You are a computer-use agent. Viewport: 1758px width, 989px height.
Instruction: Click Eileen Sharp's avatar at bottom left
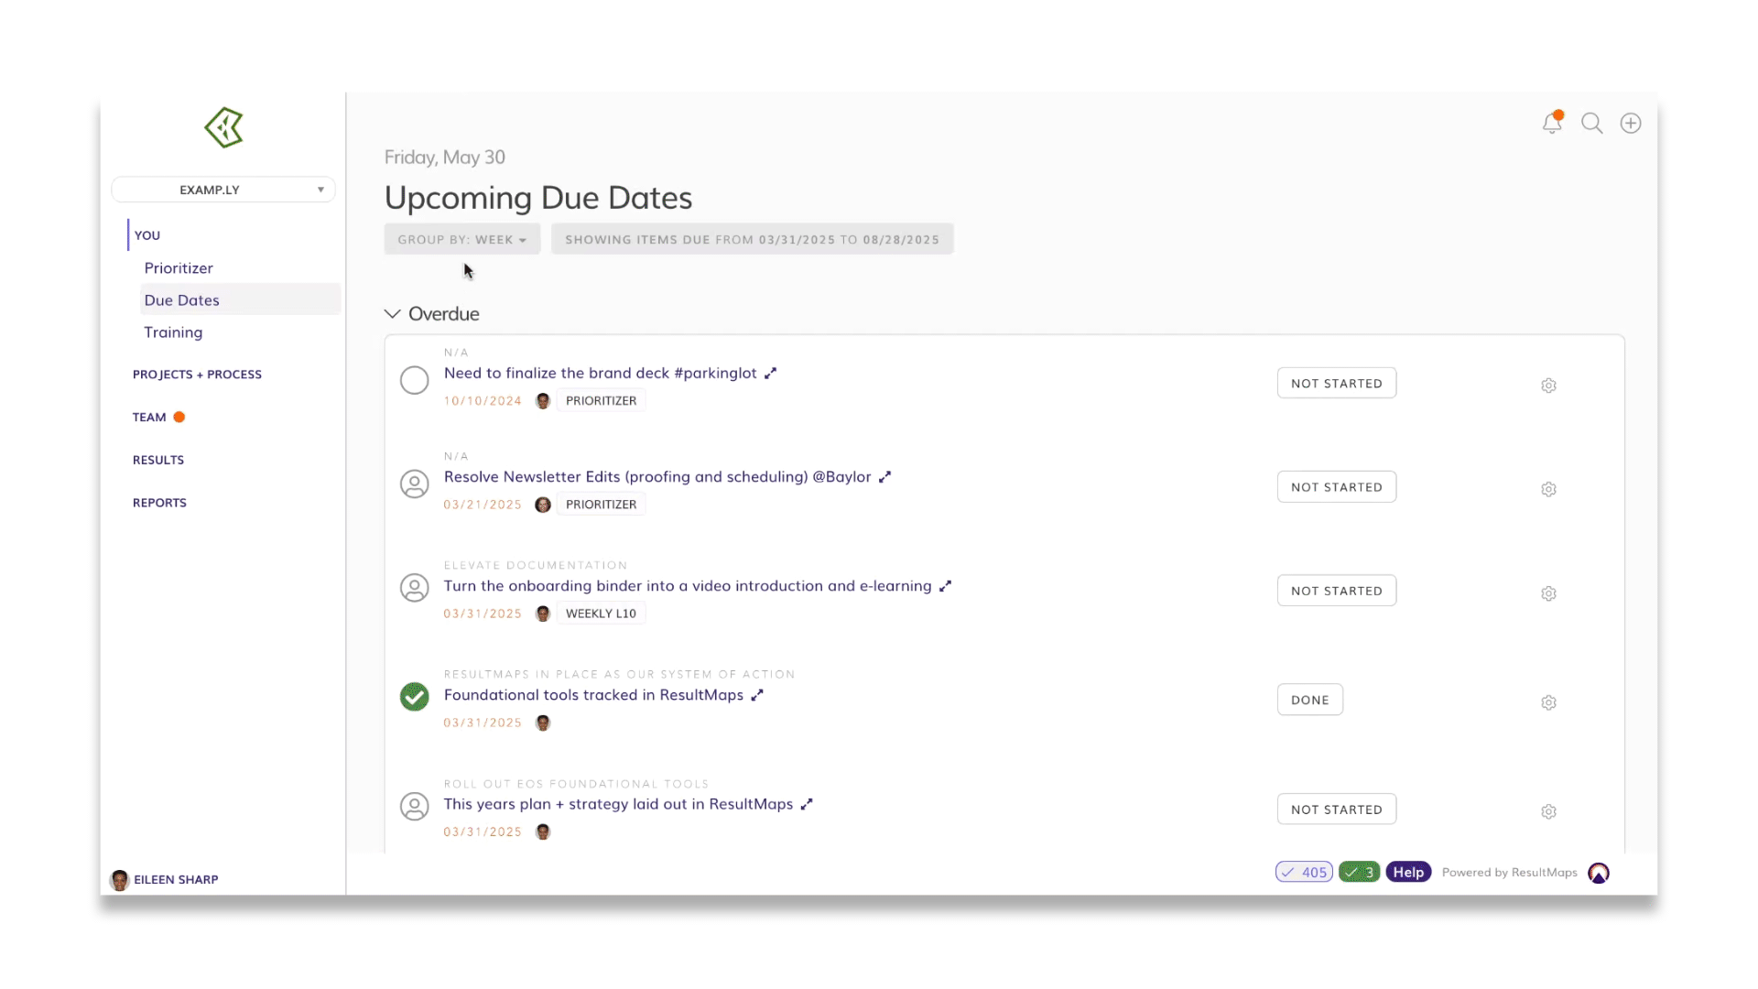tap(119, 880)
